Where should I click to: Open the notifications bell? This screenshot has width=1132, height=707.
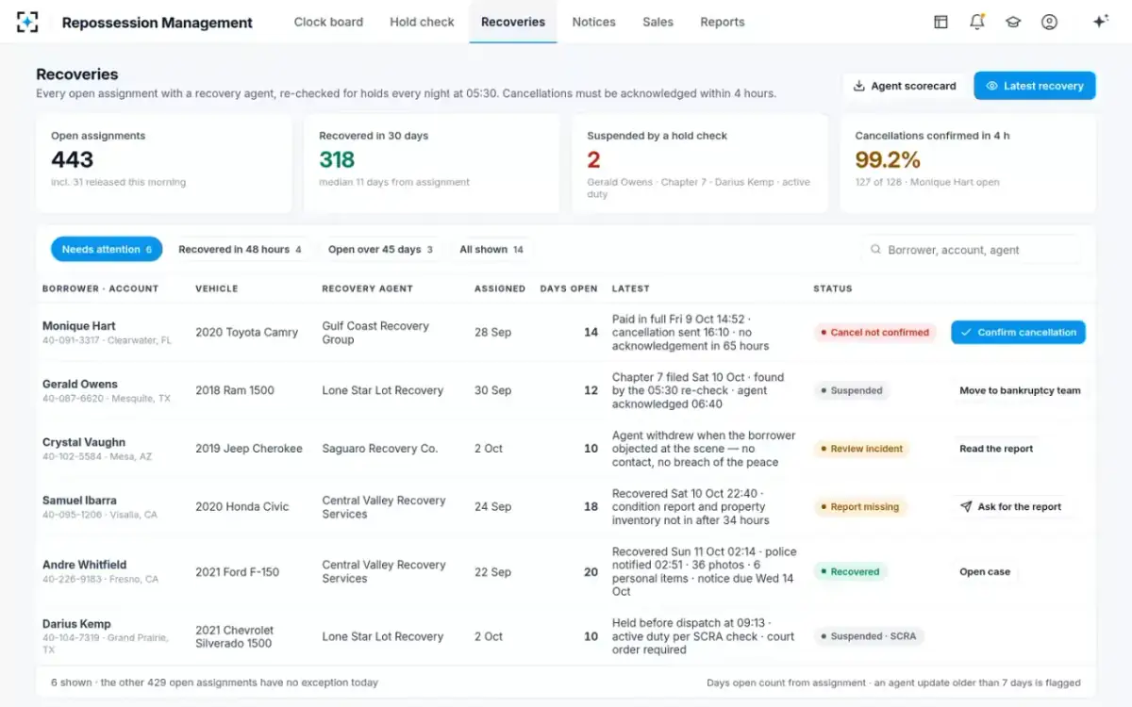(x=977, y=22)
